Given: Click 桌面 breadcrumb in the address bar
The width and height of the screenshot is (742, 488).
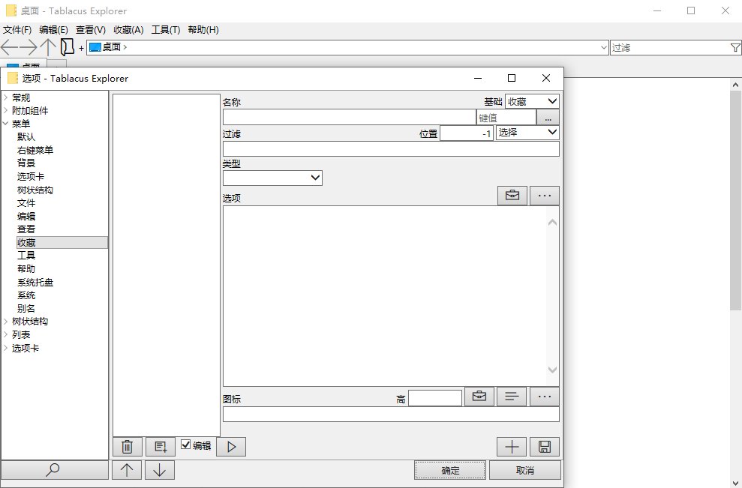Looking at the screenshot, I should 112,47.
